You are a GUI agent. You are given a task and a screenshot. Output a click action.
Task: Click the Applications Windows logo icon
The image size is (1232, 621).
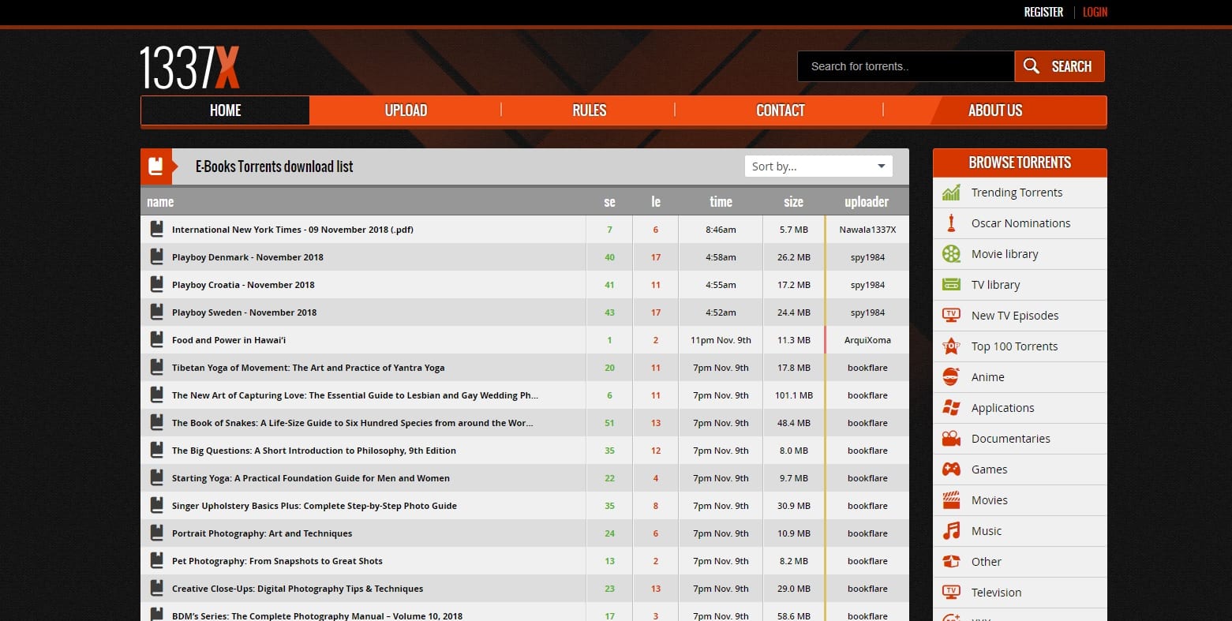(x=951, y=408)
